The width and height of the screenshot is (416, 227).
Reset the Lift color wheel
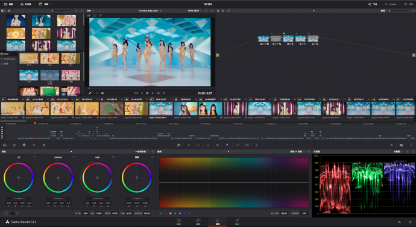click(x=34, y=157)
